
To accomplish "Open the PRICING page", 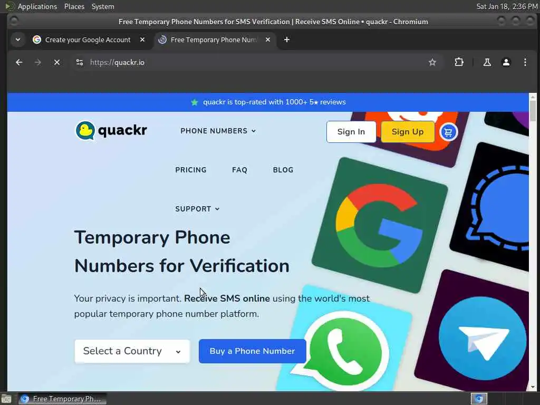I will point(191,170).
